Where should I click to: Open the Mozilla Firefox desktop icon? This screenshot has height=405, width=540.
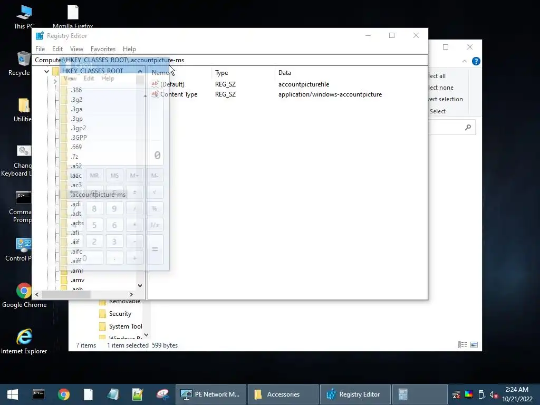[73, 17]
